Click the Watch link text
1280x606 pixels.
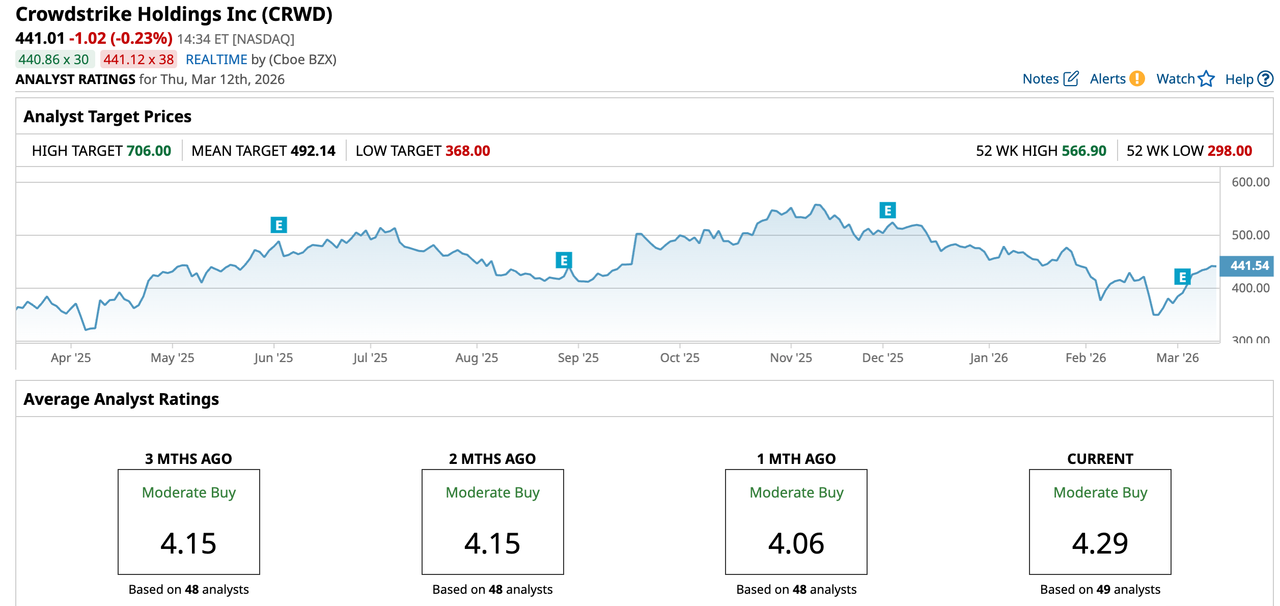tap(1175, 79)
